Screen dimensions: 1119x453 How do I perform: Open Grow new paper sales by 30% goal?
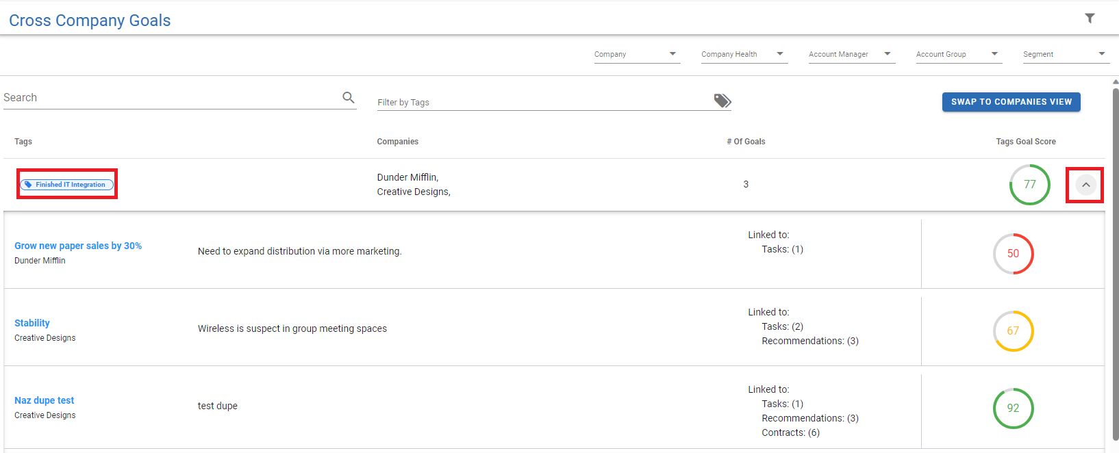(x=78, y=246)
